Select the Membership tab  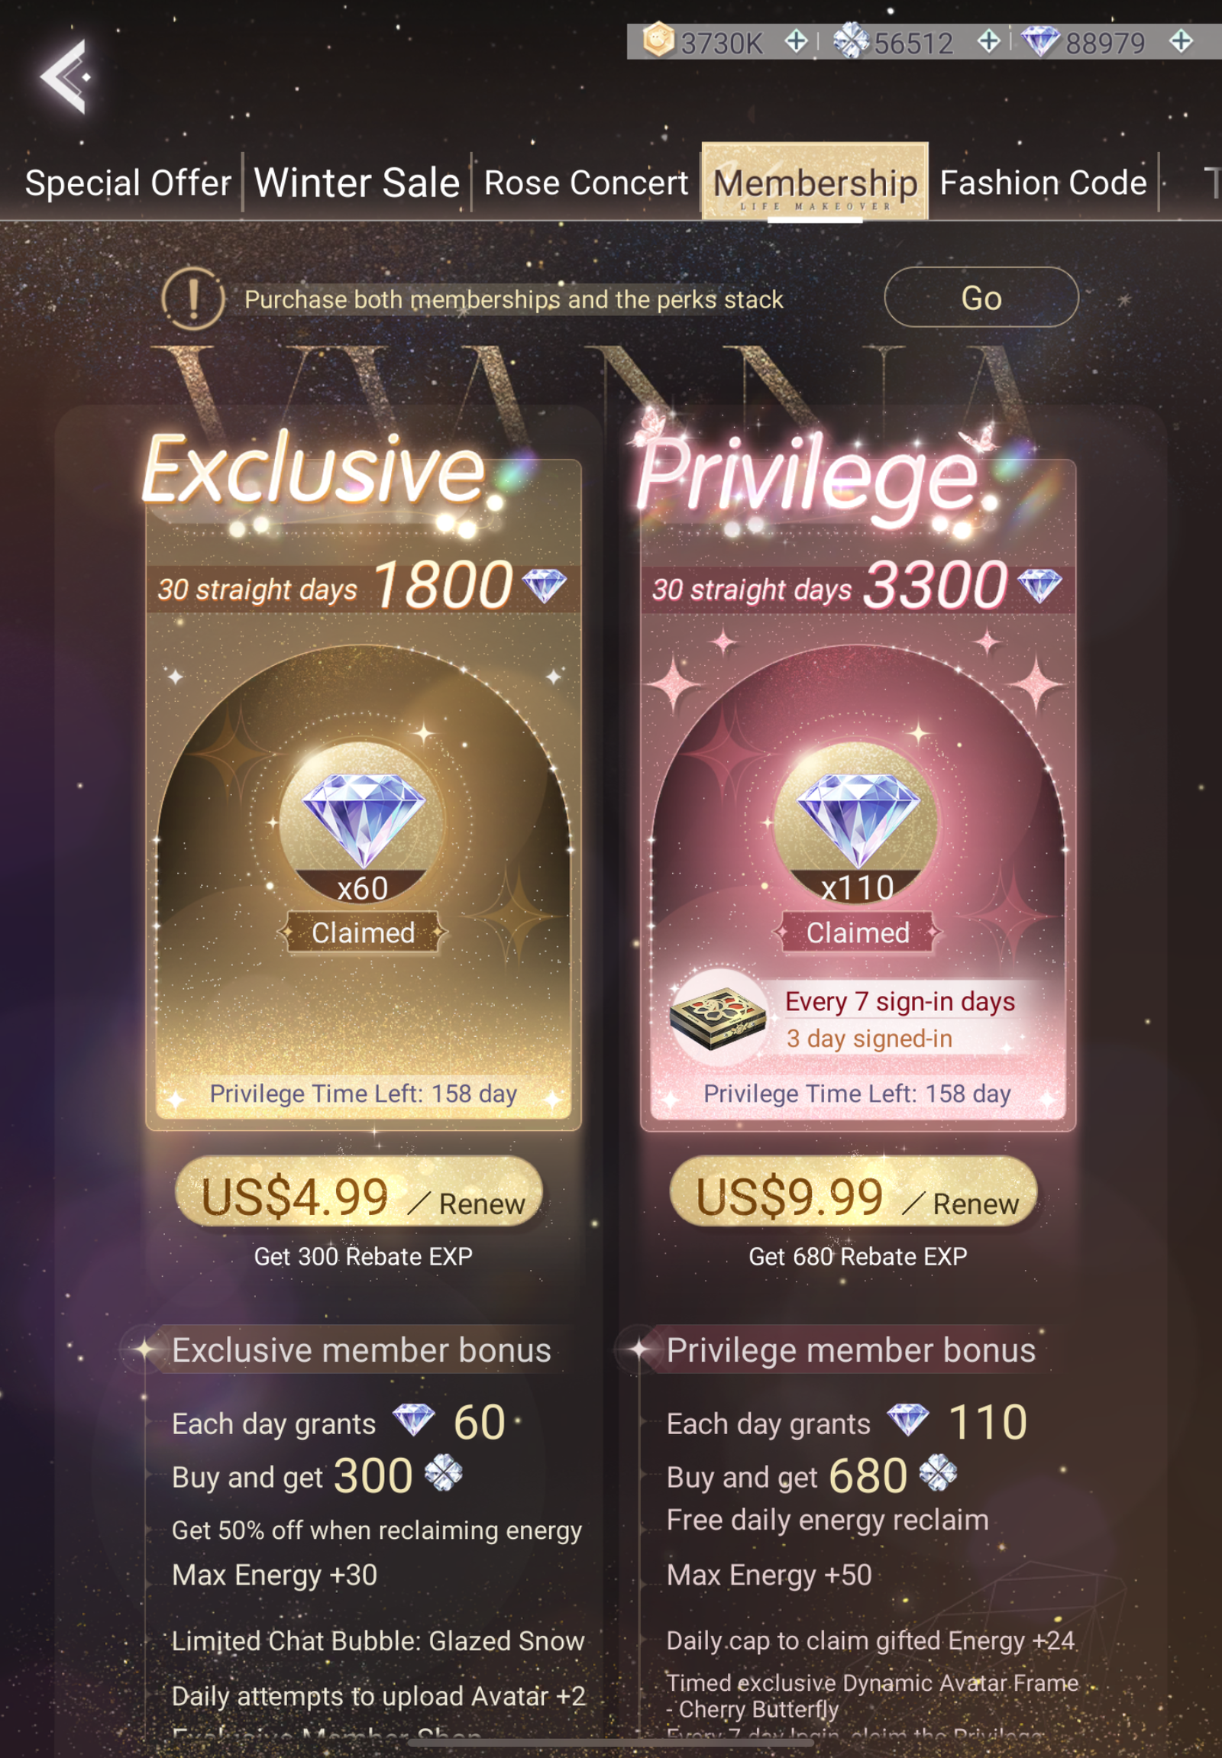point(815,183)
